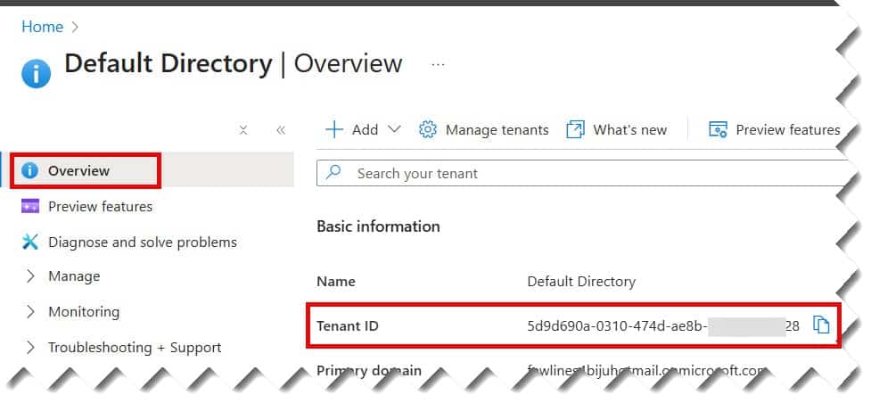Click the Preview features toolbar icon

[719, 129]
